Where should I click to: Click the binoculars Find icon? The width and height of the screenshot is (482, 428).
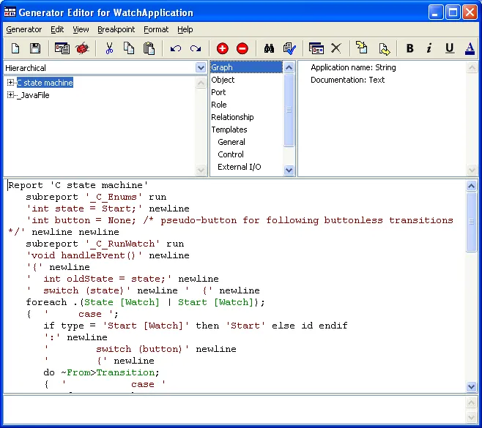pyautogui.click(x=269, y=48)
